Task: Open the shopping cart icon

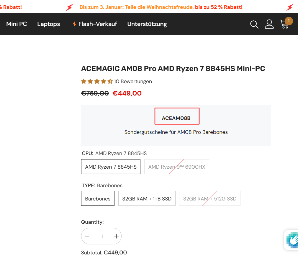Action: tap(284, 24)
